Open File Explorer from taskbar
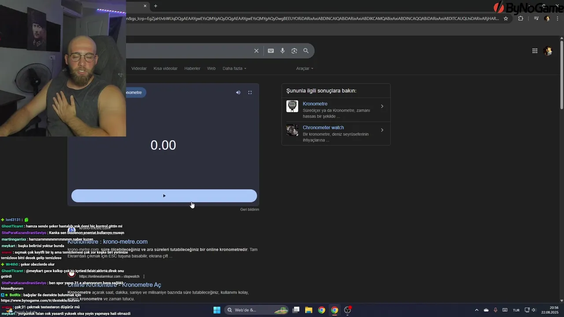 point(309,310)
